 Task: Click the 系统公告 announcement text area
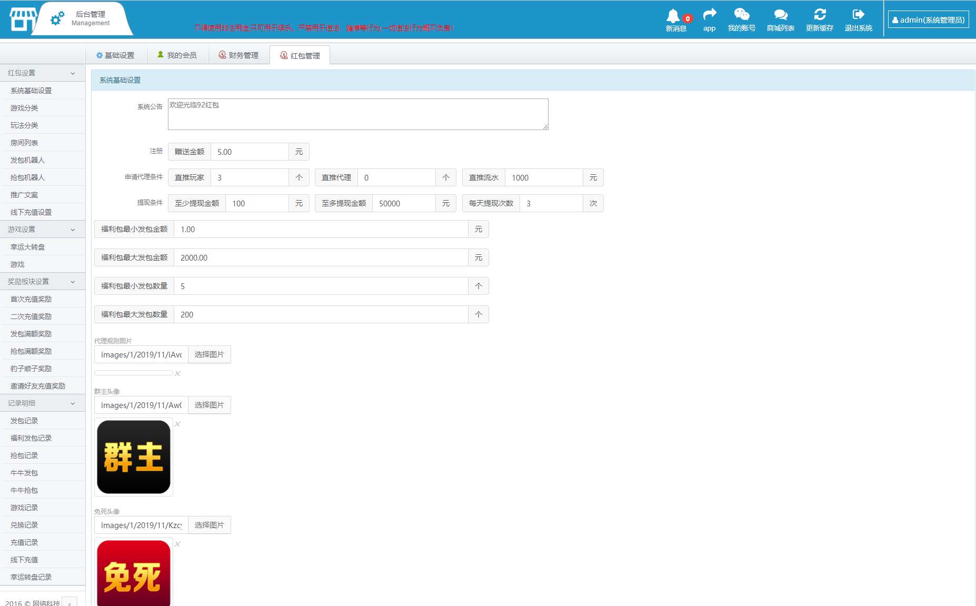pos(358,114)
